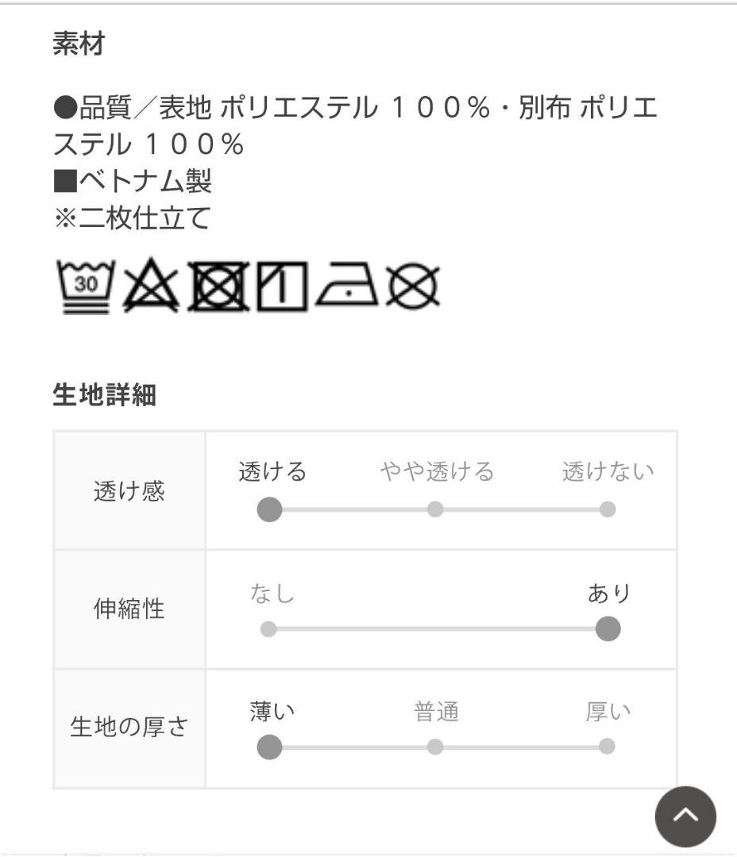Click the 素材 section heading

(79, 44)
